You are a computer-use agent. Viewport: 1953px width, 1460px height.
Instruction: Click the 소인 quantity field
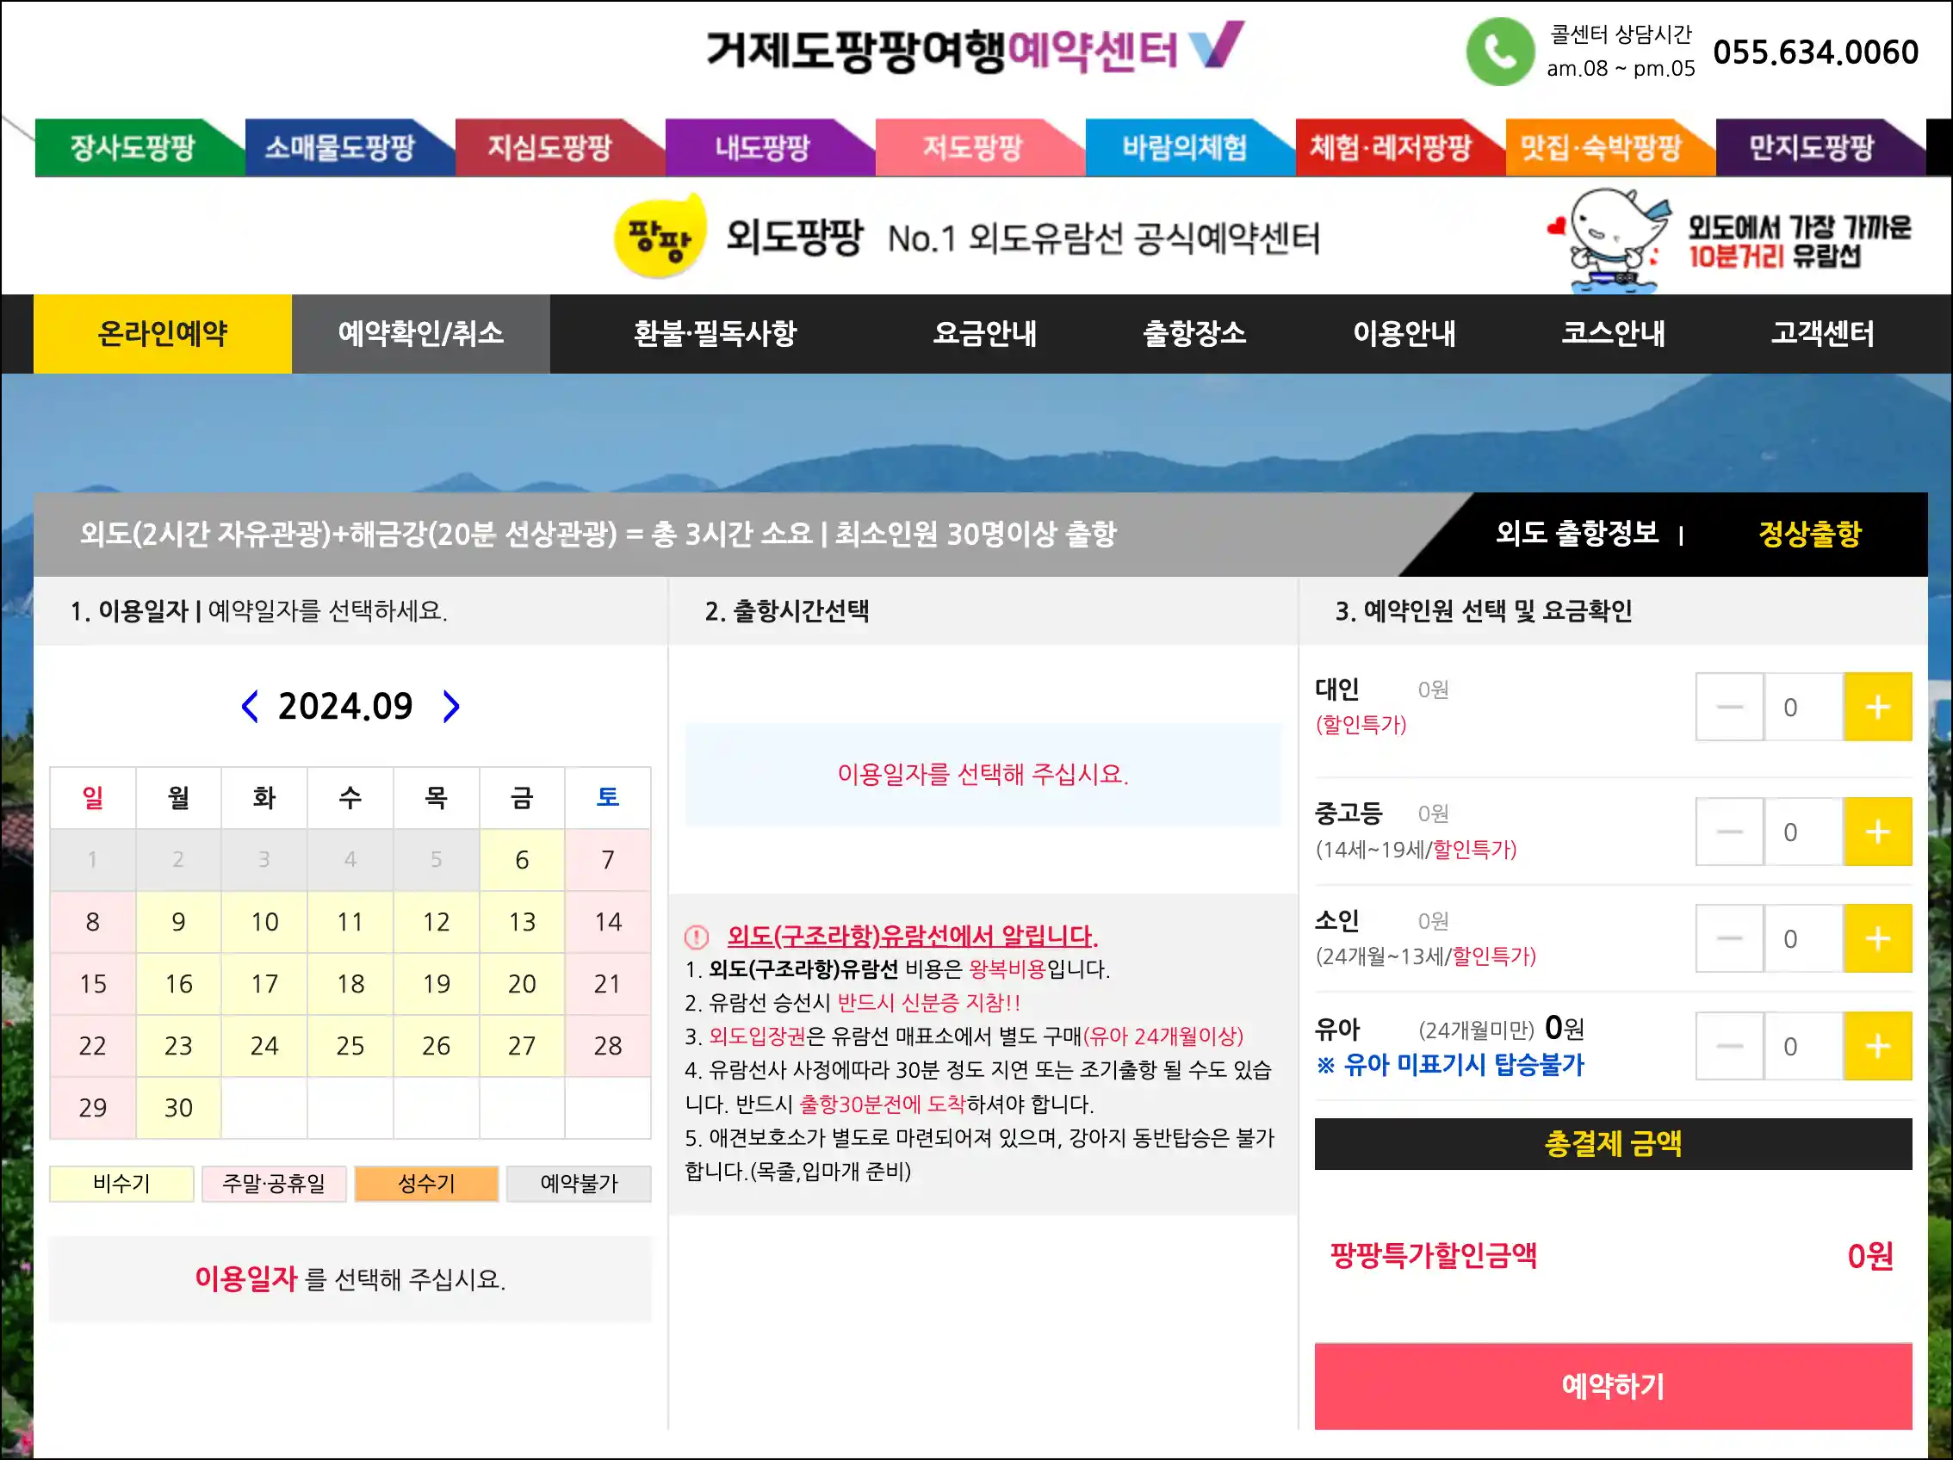pyautogui.click(x=1803, y=938)
